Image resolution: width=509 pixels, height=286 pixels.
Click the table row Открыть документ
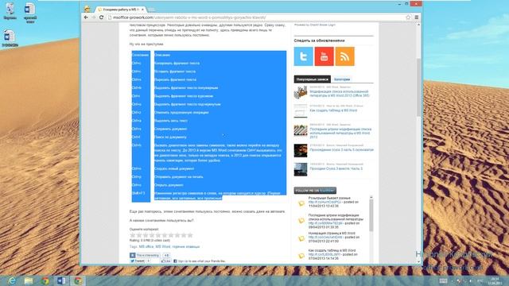[x=208, y=185]
